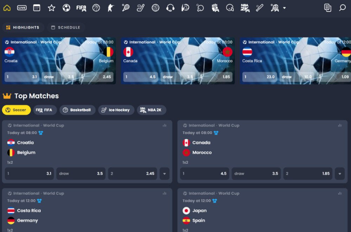Select the Ice Hockey filter chip
Viewport: 351px width, 232px height.
coord(116,110)
